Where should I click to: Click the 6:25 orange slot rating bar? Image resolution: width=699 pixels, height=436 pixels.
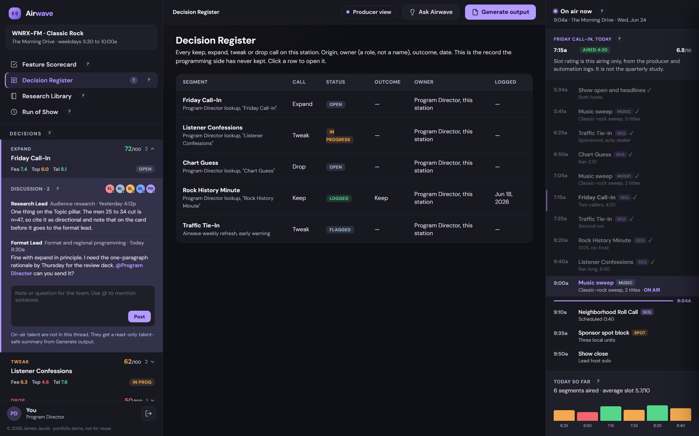coord(564,415)
